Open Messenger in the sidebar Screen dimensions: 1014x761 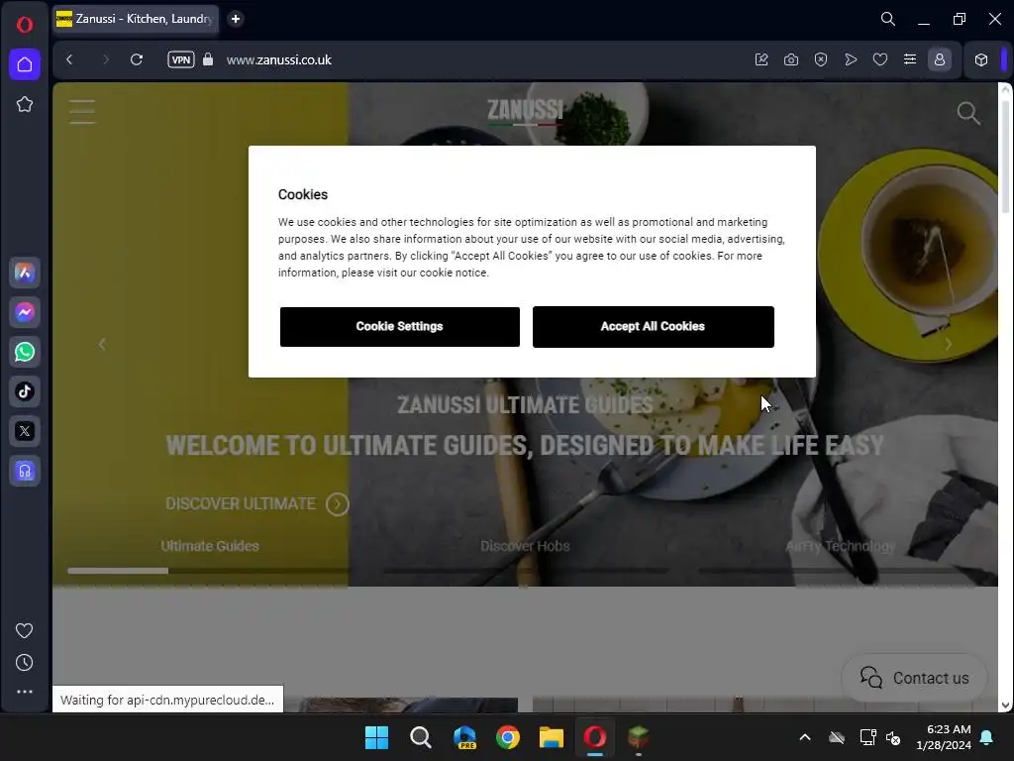(25, 312)
